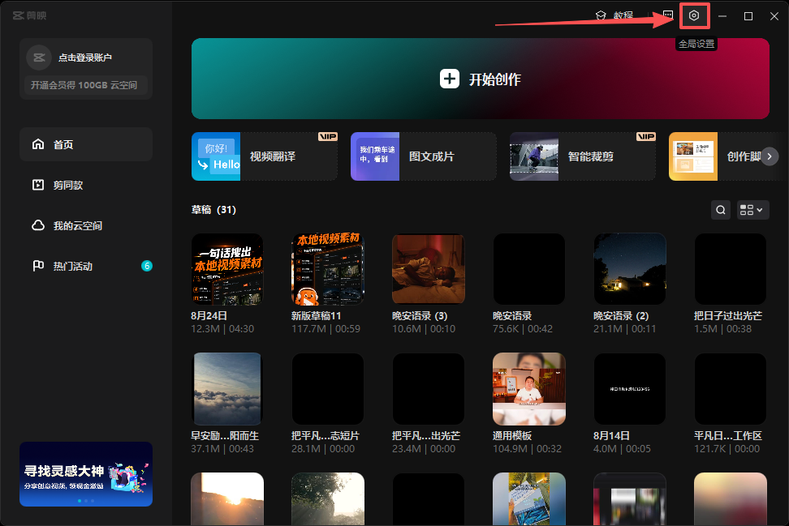This screenshot has height=526, width=789.
Task: Open the 75.6K 晚安语录 draft thumbnail
Action: 529,269
